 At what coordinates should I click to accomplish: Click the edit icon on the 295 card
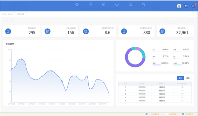[8, 31]
